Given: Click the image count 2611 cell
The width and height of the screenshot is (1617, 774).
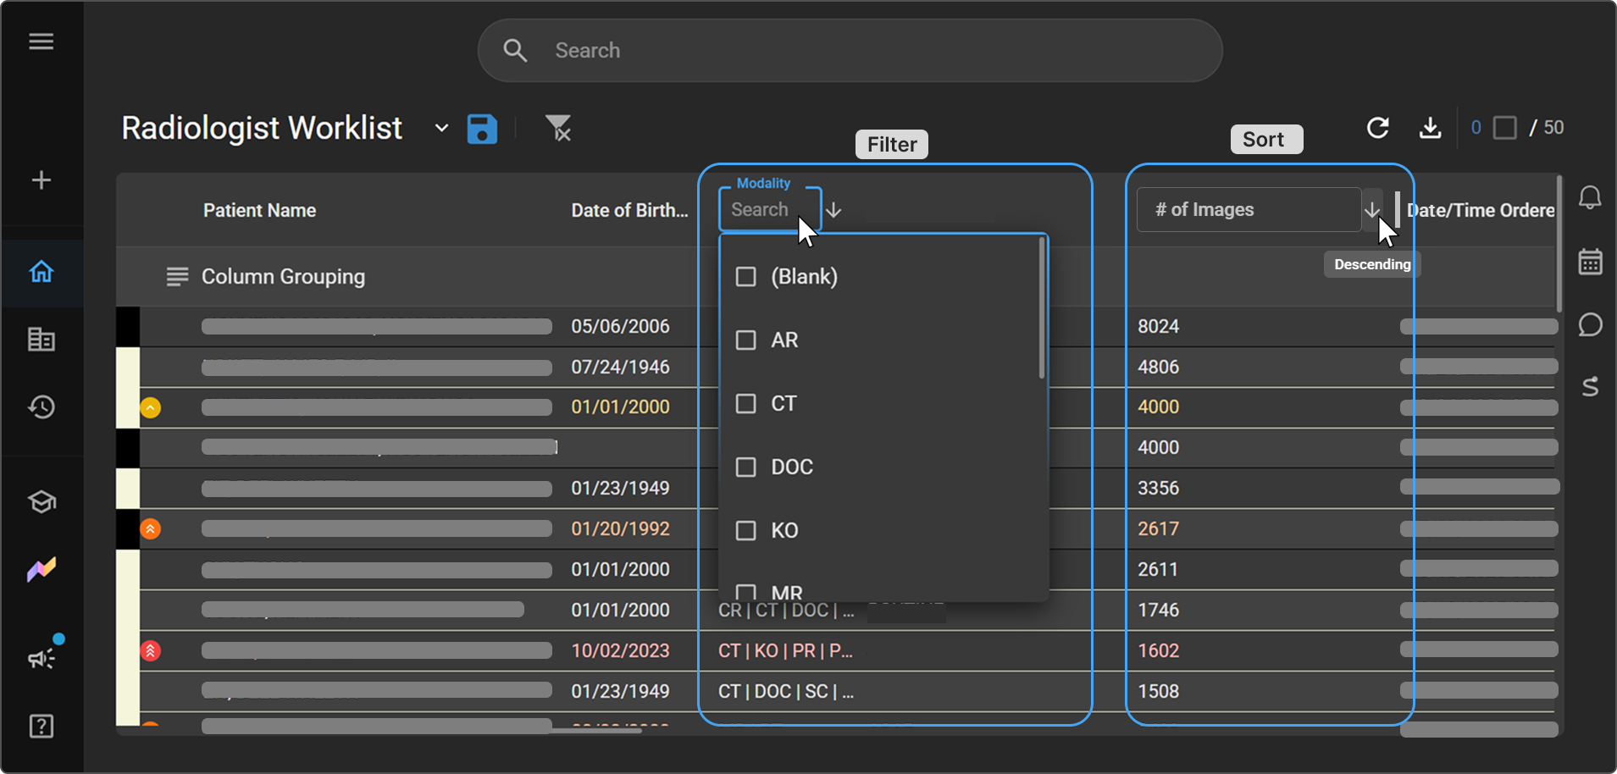Looking at the screenshot, I should [1158, 570].
